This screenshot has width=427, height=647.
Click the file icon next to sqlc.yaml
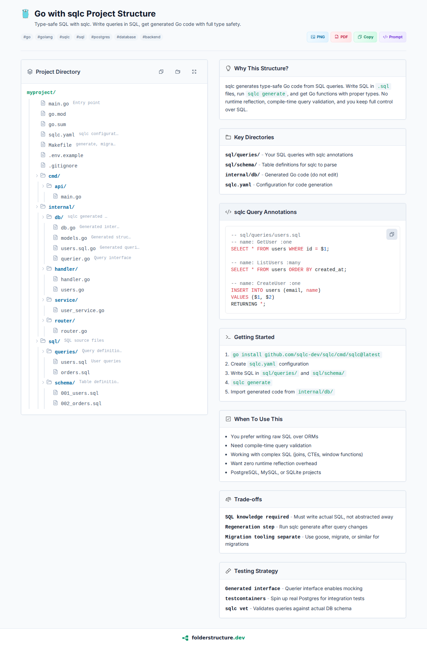(43, 134)
